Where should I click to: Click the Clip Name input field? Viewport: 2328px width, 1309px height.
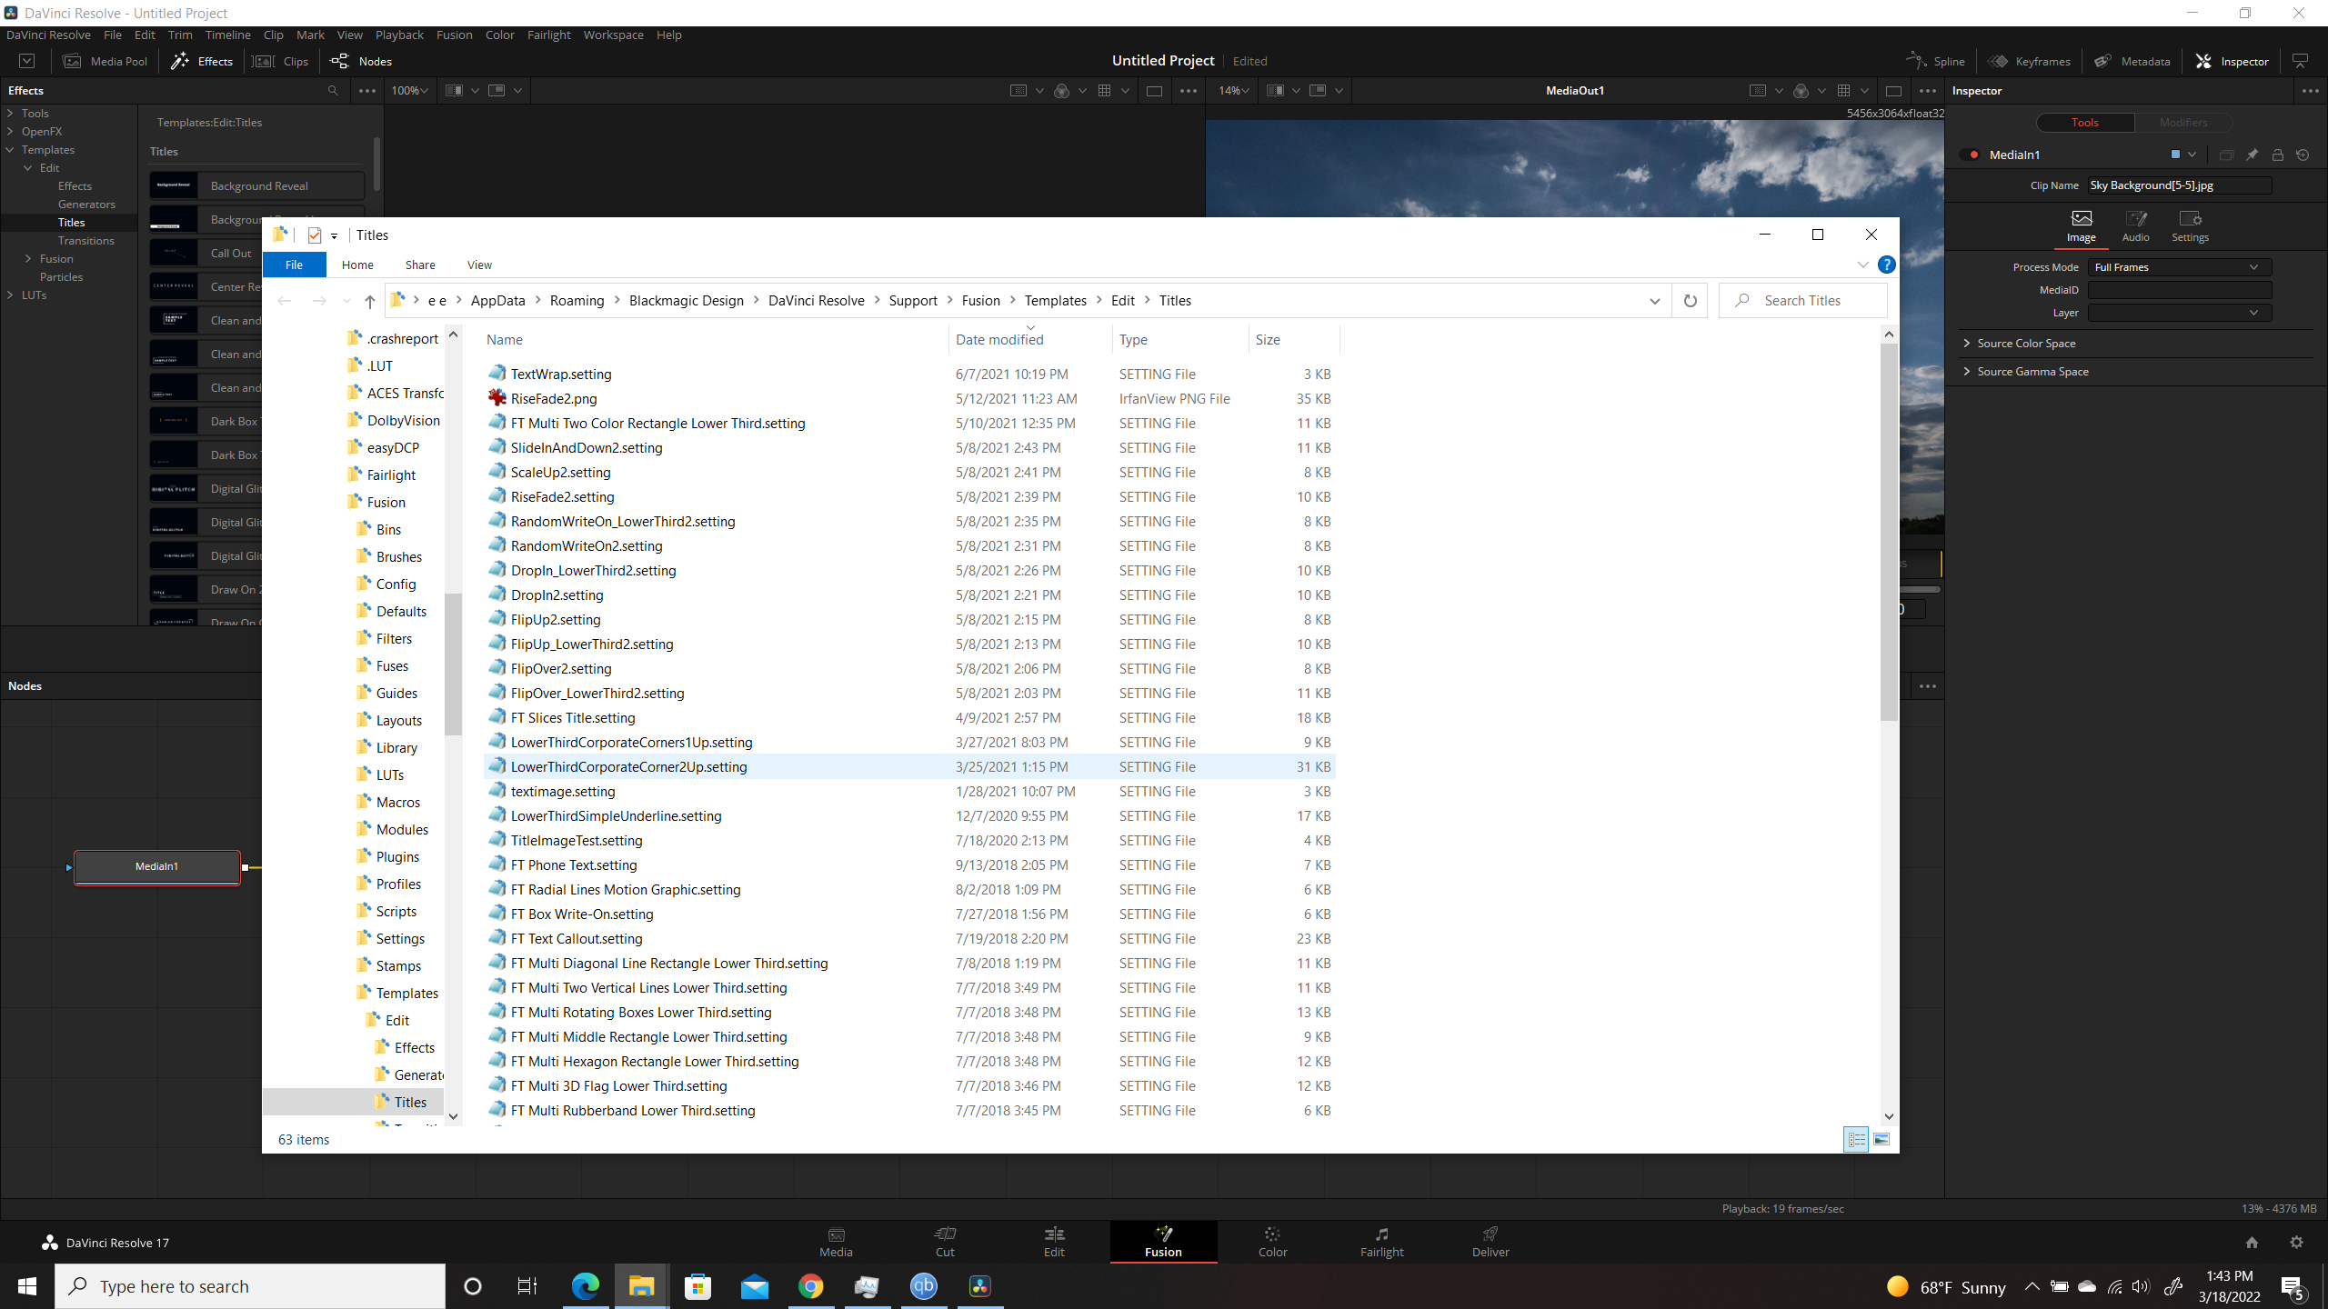[x=2179, y=185]
